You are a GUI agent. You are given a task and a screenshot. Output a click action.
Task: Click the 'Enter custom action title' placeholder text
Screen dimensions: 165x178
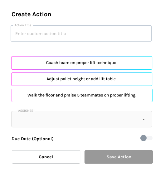(41, 34)
